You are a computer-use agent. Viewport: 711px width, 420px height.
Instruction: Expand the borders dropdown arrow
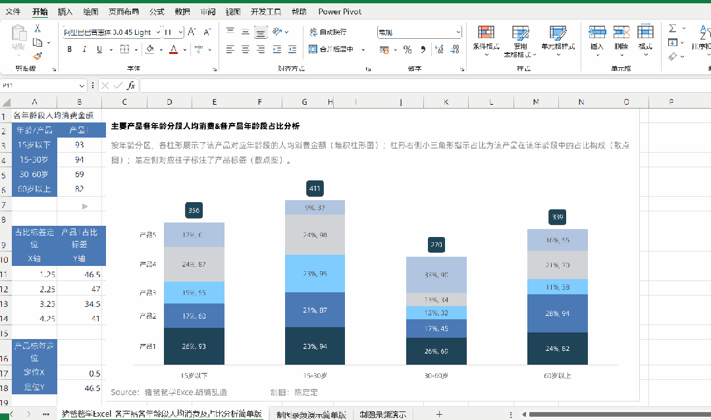click(136, 49)
